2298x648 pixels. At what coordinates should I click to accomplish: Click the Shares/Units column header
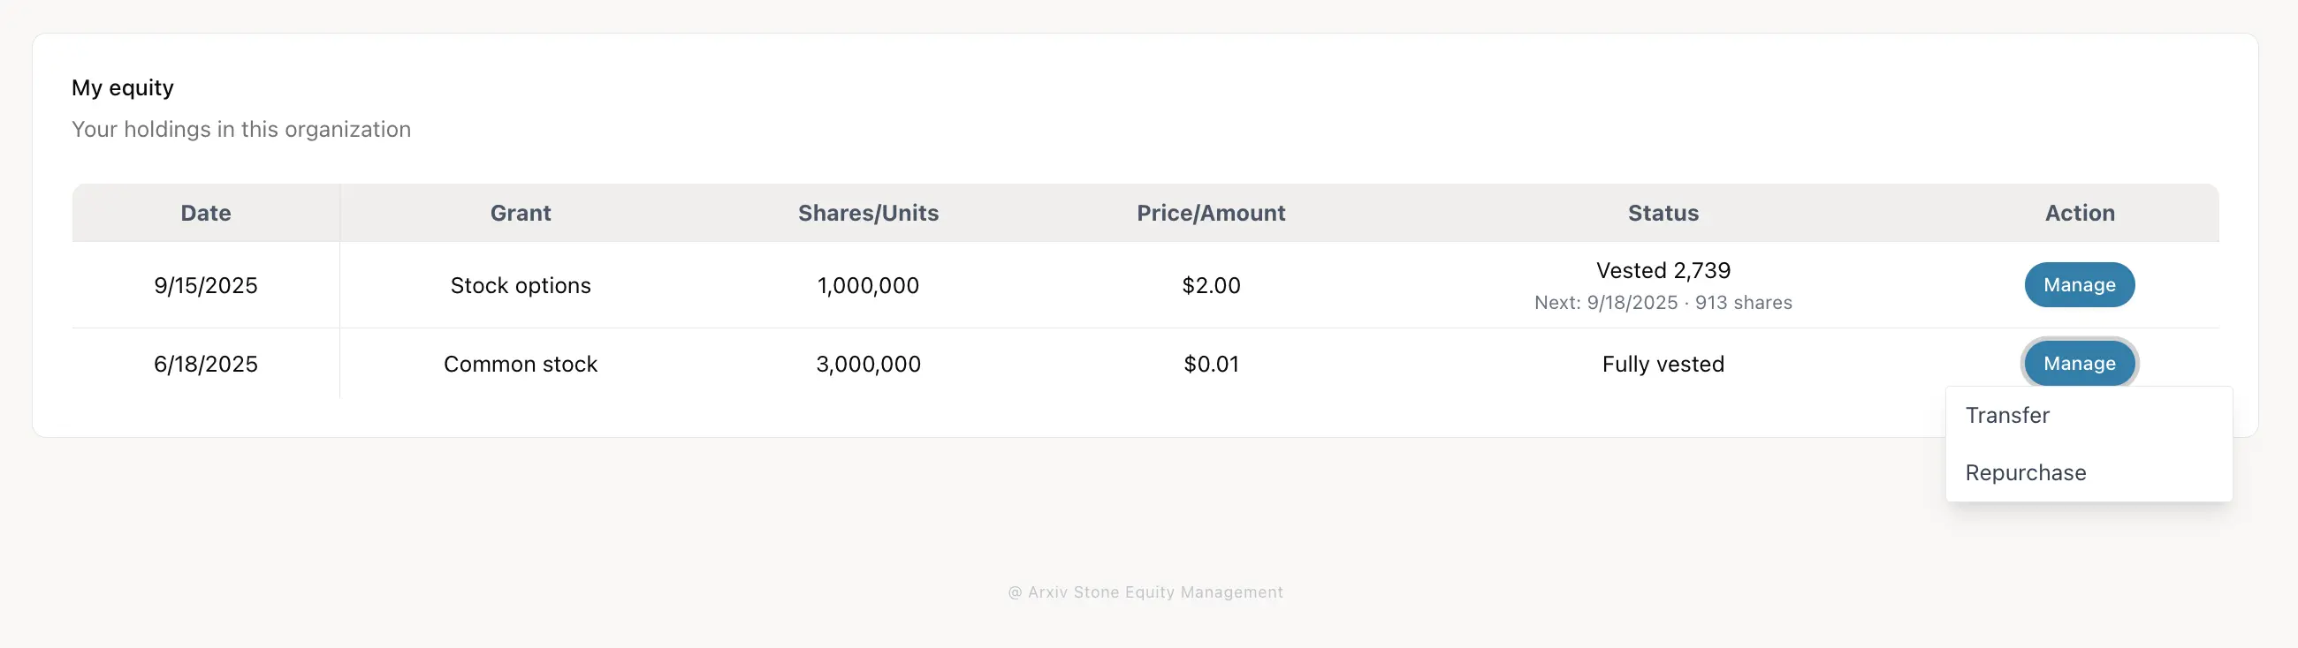click(x=868, y=213)
